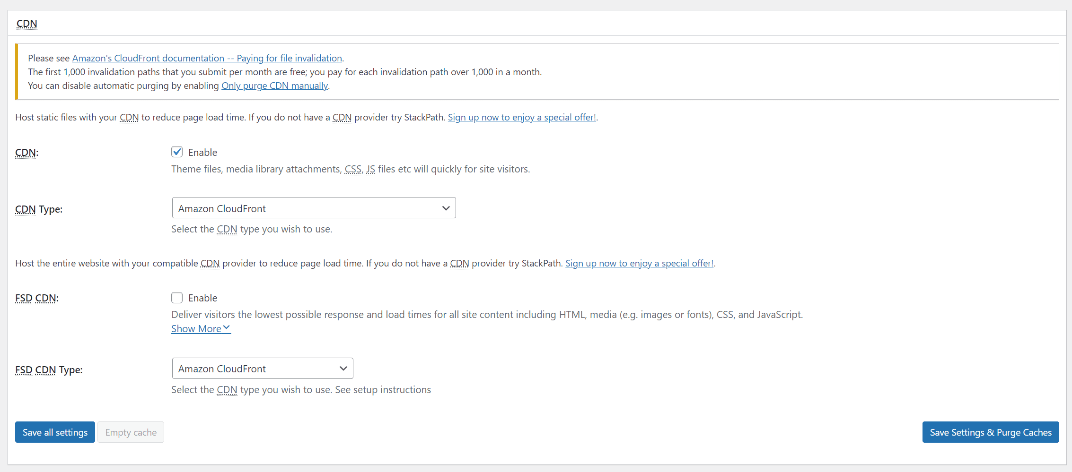Screen dimensions: 1072x472
Task: Open Amazon's CloudFront documentation link
Action: point(207,58)
